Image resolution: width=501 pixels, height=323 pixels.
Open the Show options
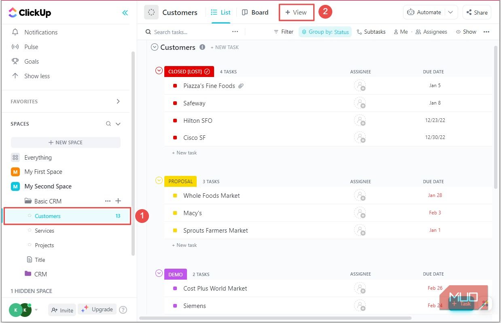466,32
